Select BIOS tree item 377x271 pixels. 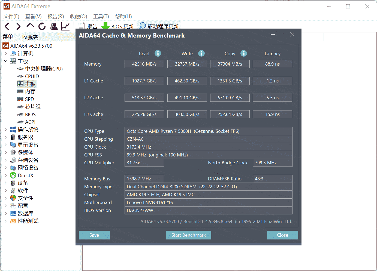[x=27, y=114]
